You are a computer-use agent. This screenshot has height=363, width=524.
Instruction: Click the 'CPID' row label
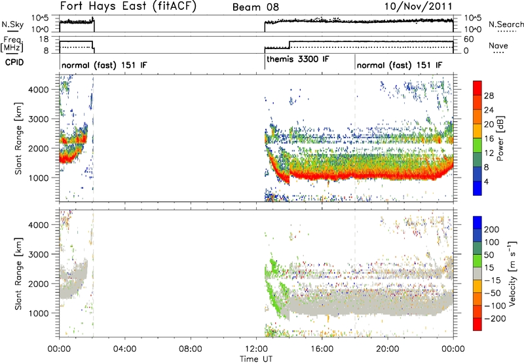(14, 62)
